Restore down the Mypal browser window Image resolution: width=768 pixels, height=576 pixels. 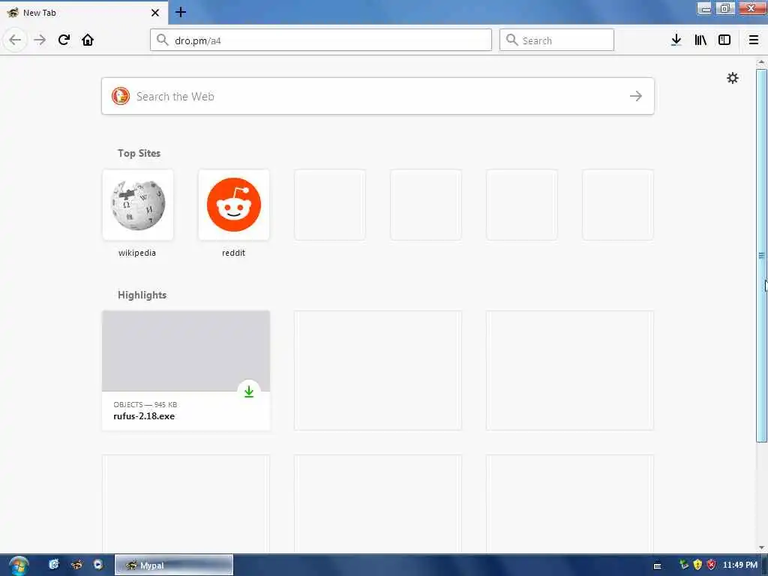[725, 8]
